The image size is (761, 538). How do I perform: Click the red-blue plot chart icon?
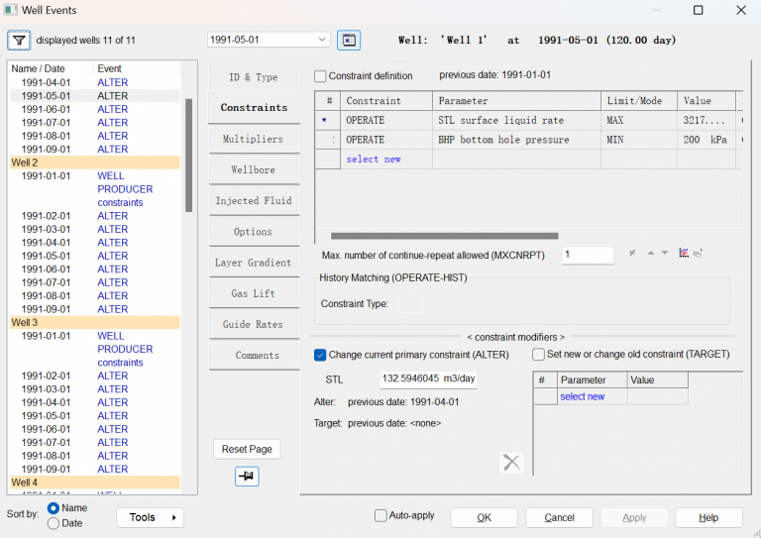[x=684, y=254]
